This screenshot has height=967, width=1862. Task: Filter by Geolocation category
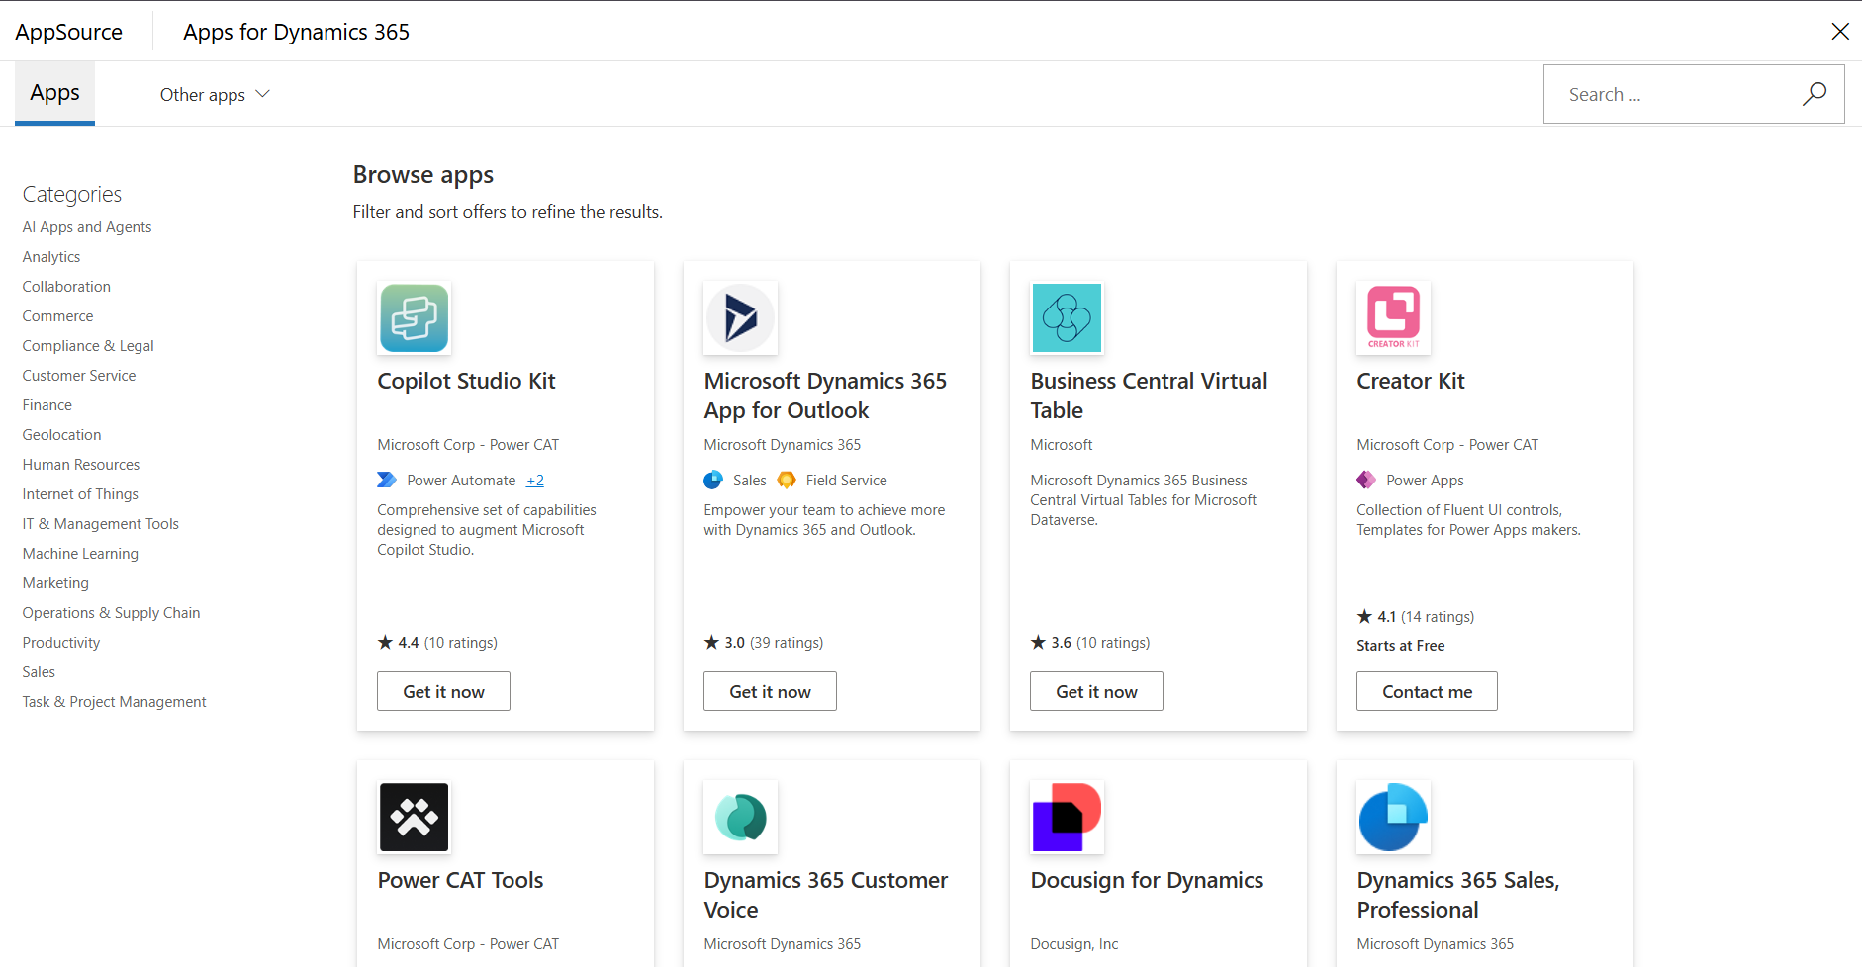click(61, 435)
